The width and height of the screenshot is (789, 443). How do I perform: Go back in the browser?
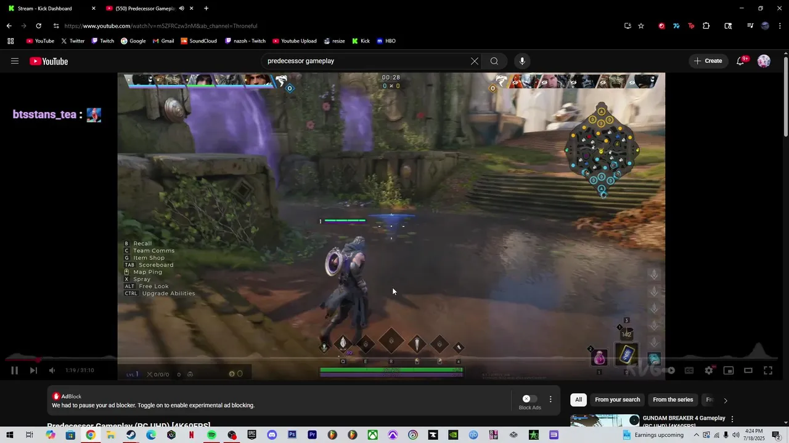(x=9, y=26)
